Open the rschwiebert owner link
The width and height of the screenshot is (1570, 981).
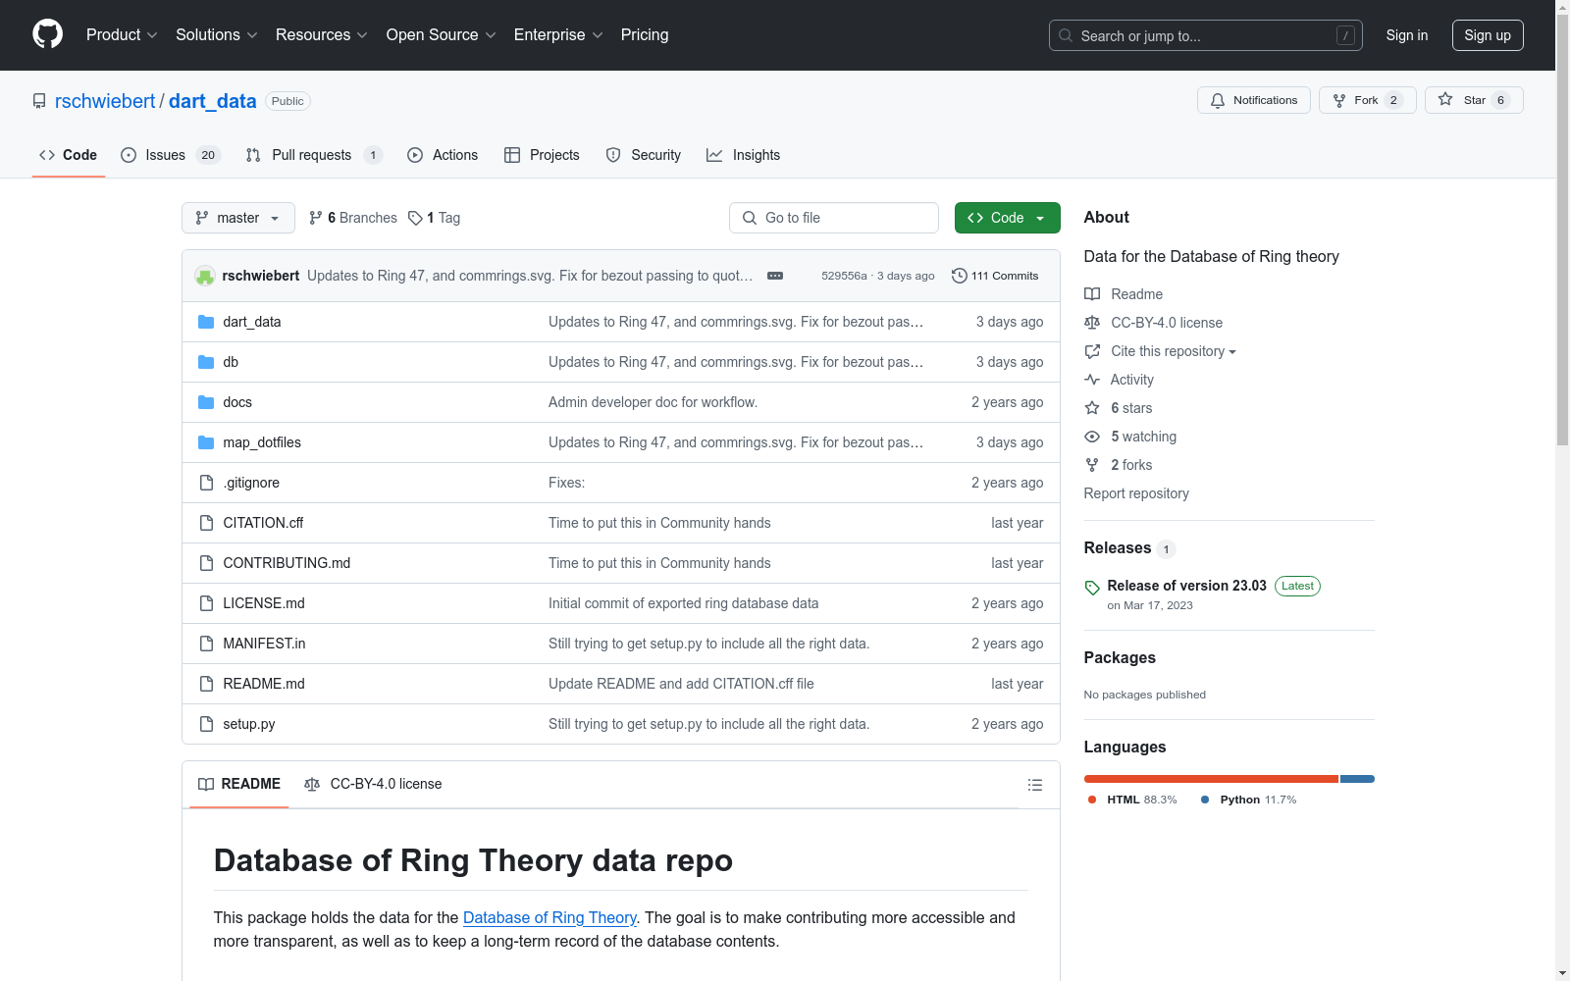point(105,101)
